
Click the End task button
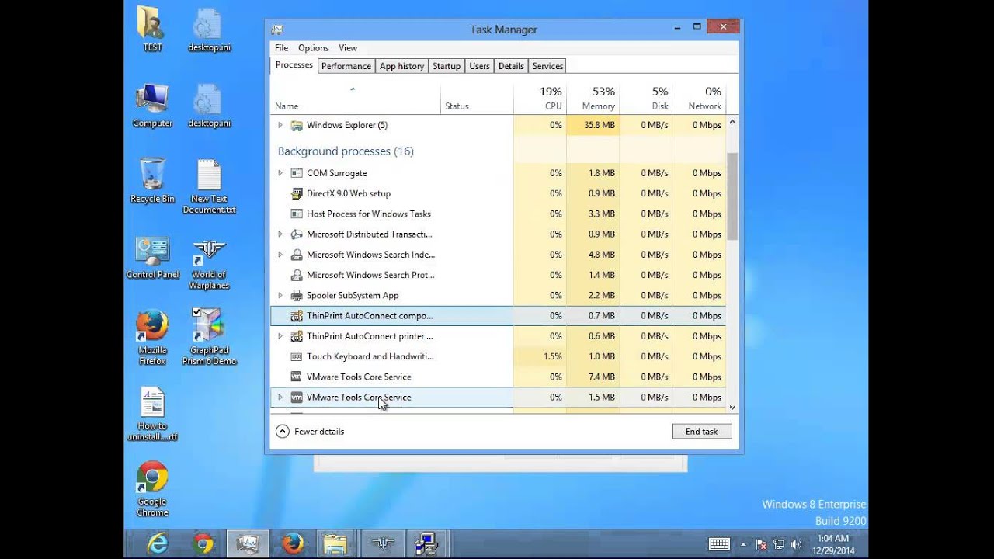701,432
